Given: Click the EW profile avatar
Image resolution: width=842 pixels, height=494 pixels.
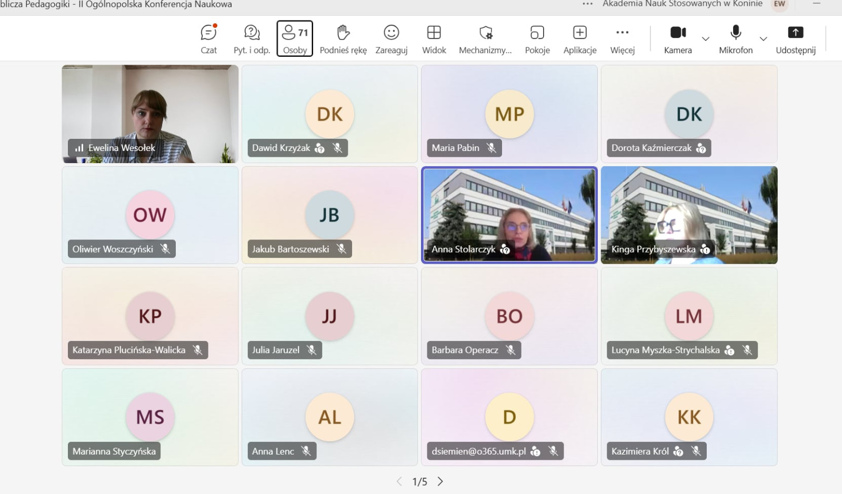Looking at the screenshot, I should (779, 4).
